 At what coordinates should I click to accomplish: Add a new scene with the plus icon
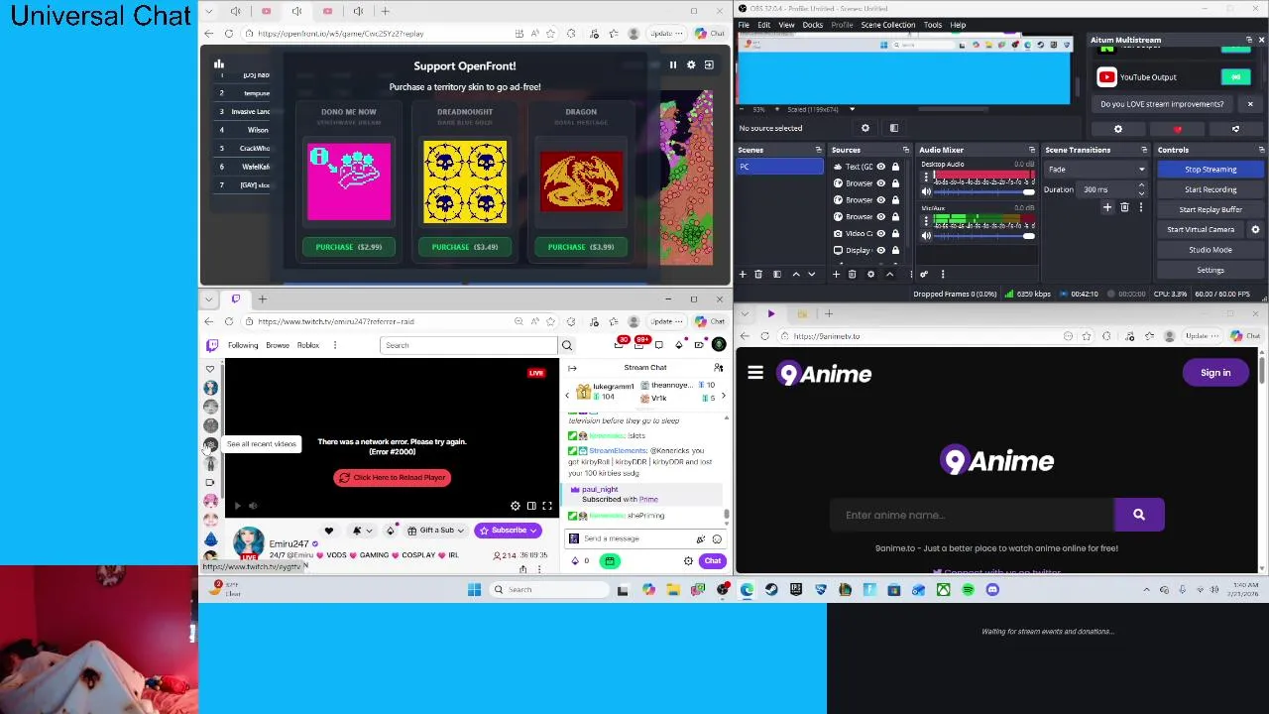[743, 275]
